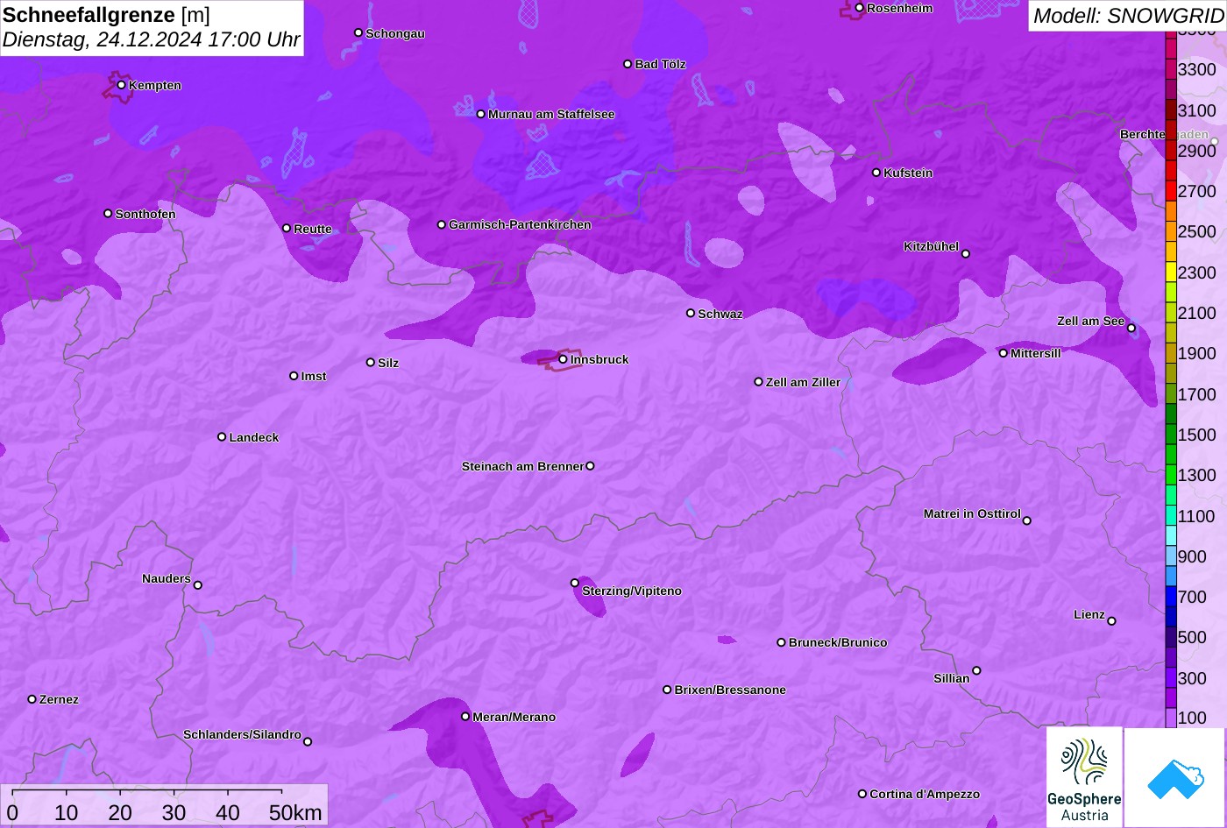
Task: Click the 'Nauders' town label
Action: coord(167,578)
